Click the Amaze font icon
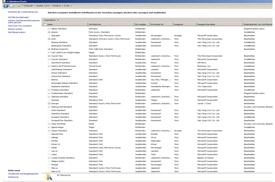Screen dimensions: 275x182 coord(49,32)
